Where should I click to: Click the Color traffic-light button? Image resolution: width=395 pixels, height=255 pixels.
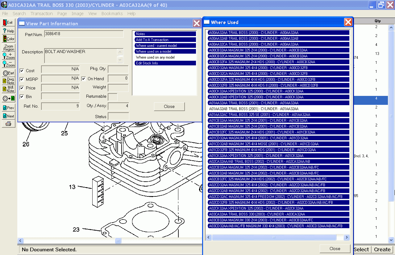9,39
